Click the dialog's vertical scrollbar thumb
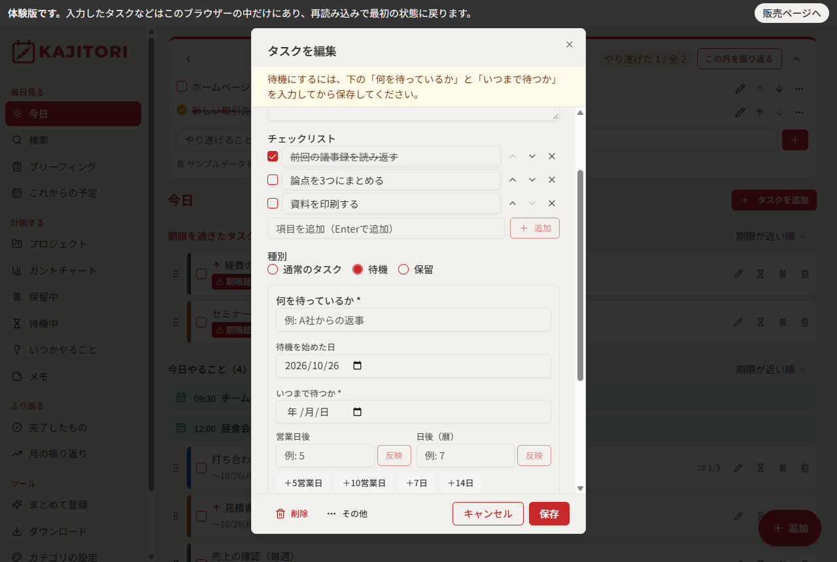This screenshot has height=562, width=837. point(580,275)
